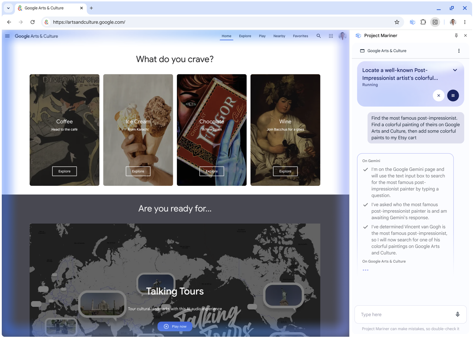Viewport: 476px width, 347px height.
Task: Click the search magnifier icon in site header
Action: [319, 36]
